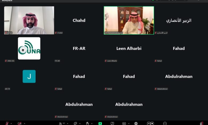Open the More options ellipsis
Viewport: 208px width, 125px height.
click(x=165, y=124)
